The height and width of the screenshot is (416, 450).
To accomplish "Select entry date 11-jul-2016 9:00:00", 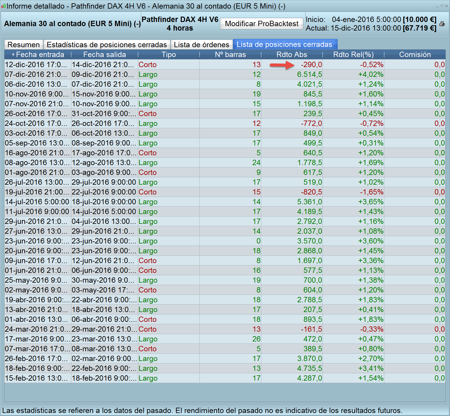I will 38,212.
